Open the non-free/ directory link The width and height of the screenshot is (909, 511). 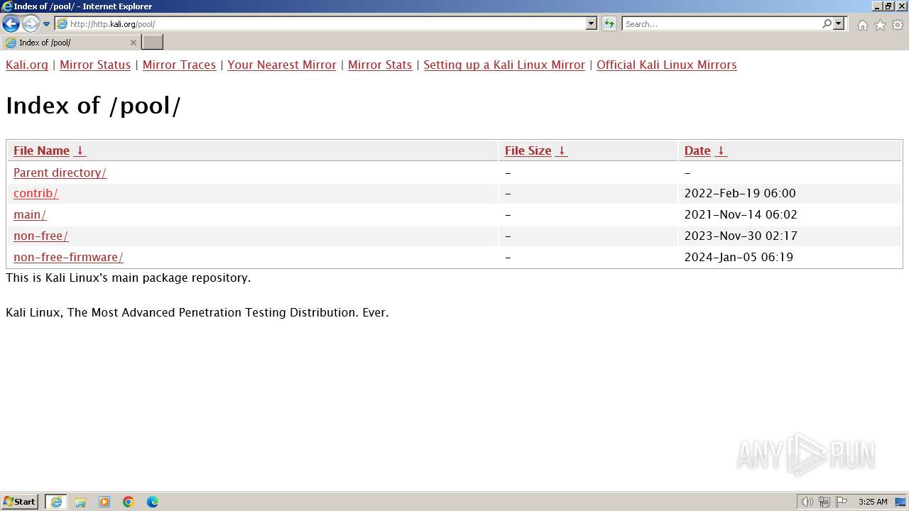point(40,236)
